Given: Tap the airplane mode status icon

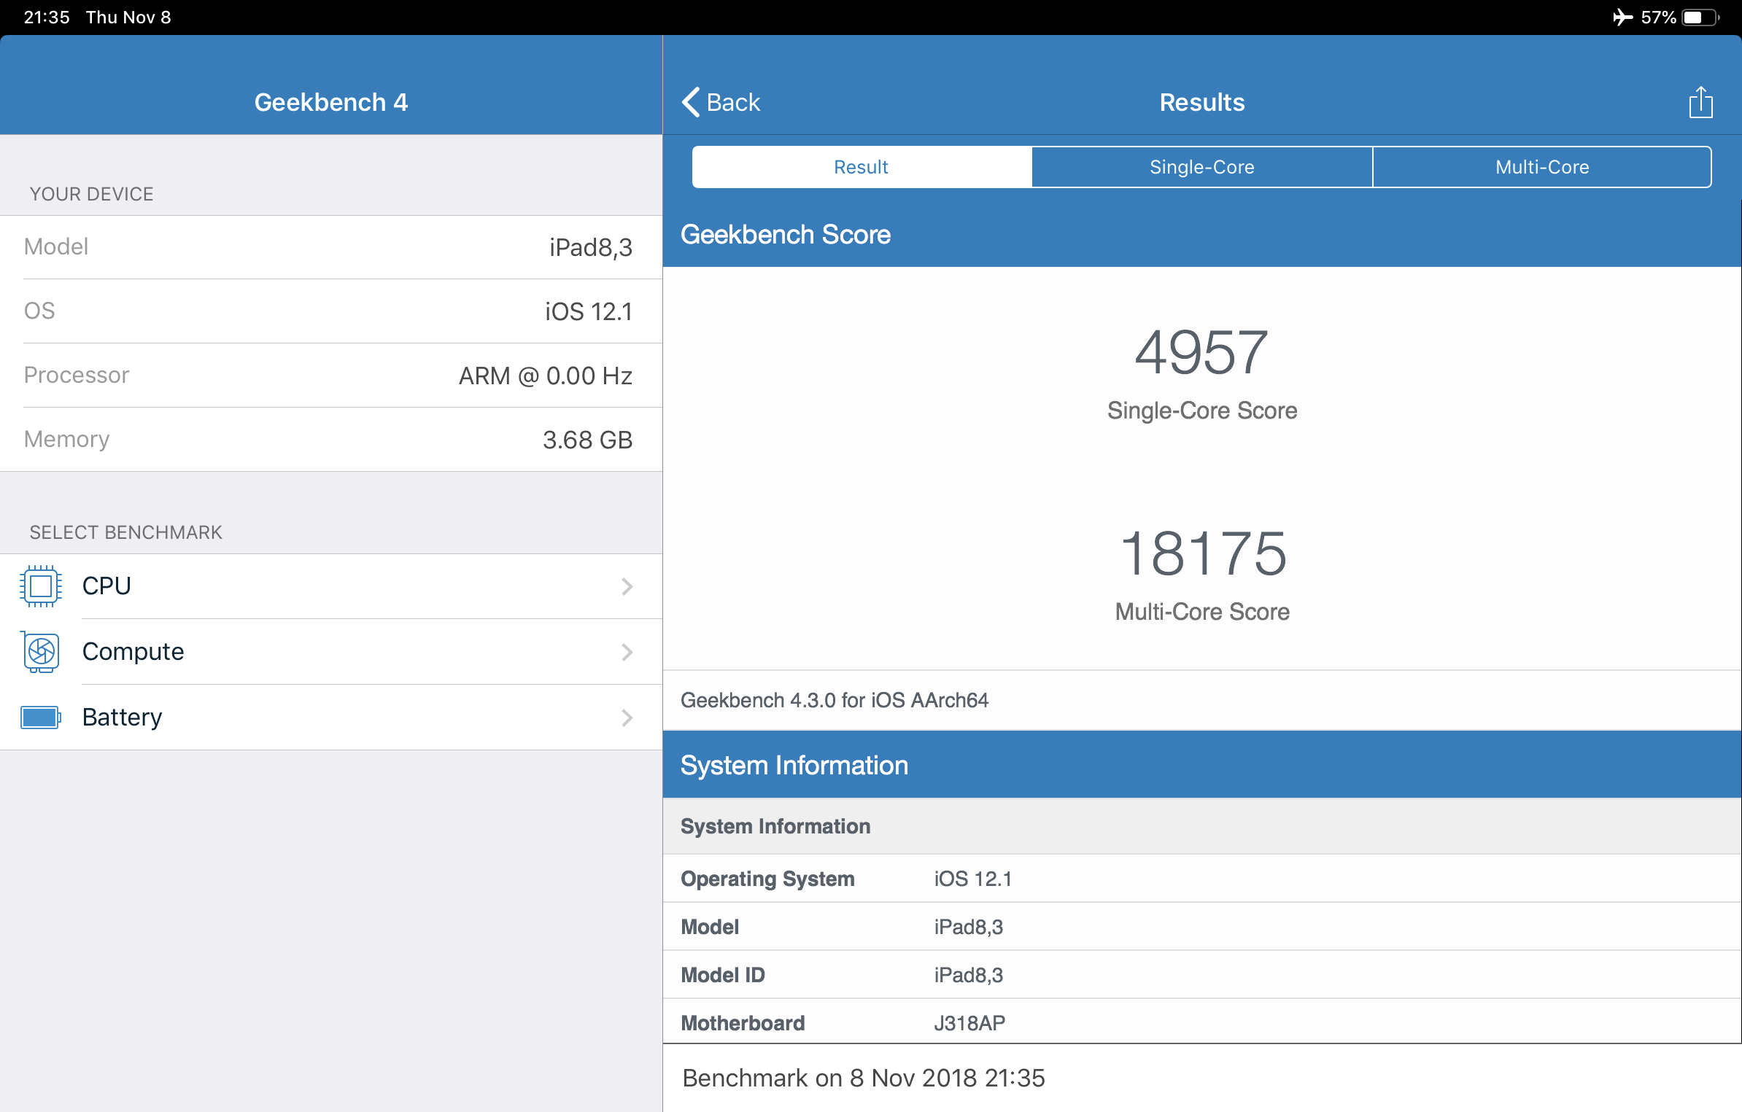Looking at the screenshot, I should 1622,17.
